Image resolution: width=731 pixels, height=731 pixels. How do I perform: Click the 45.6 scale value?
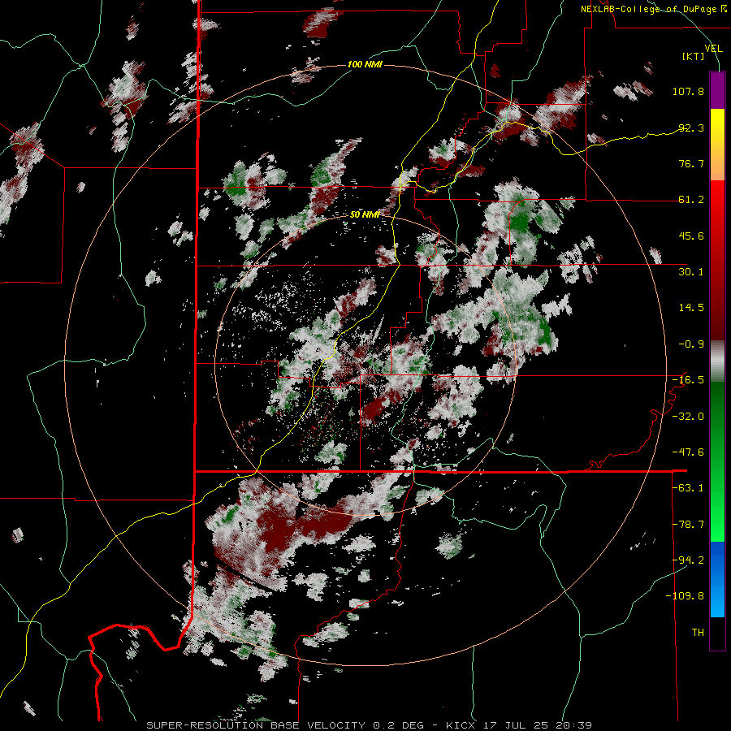coord(691,236)
